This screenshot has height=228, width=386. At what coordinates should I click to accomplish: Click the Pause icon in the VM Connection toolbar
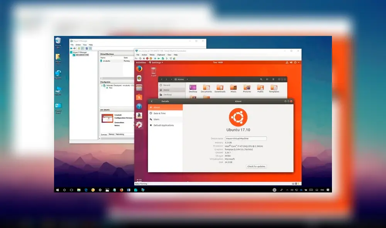pos(155,58)
